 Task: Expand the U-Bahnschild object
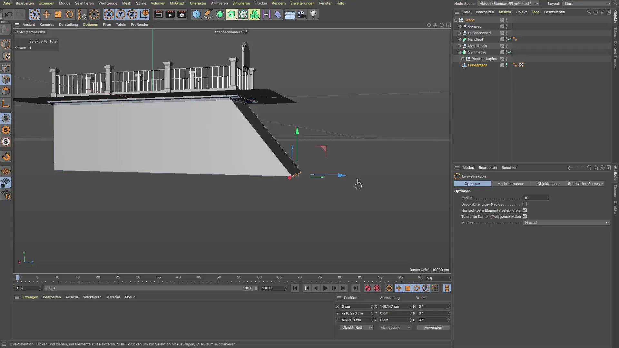tap(459, 33)
